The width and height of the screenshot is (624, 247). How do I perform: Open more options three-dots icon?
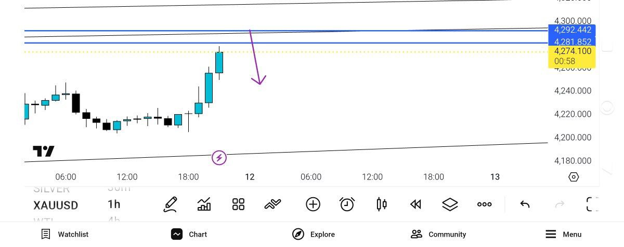[484, 204]
